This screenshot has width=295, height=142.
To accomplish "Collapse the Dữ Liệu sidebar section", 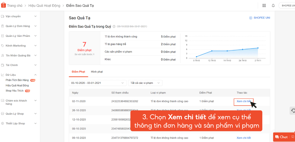I will [x=35, y=75].
